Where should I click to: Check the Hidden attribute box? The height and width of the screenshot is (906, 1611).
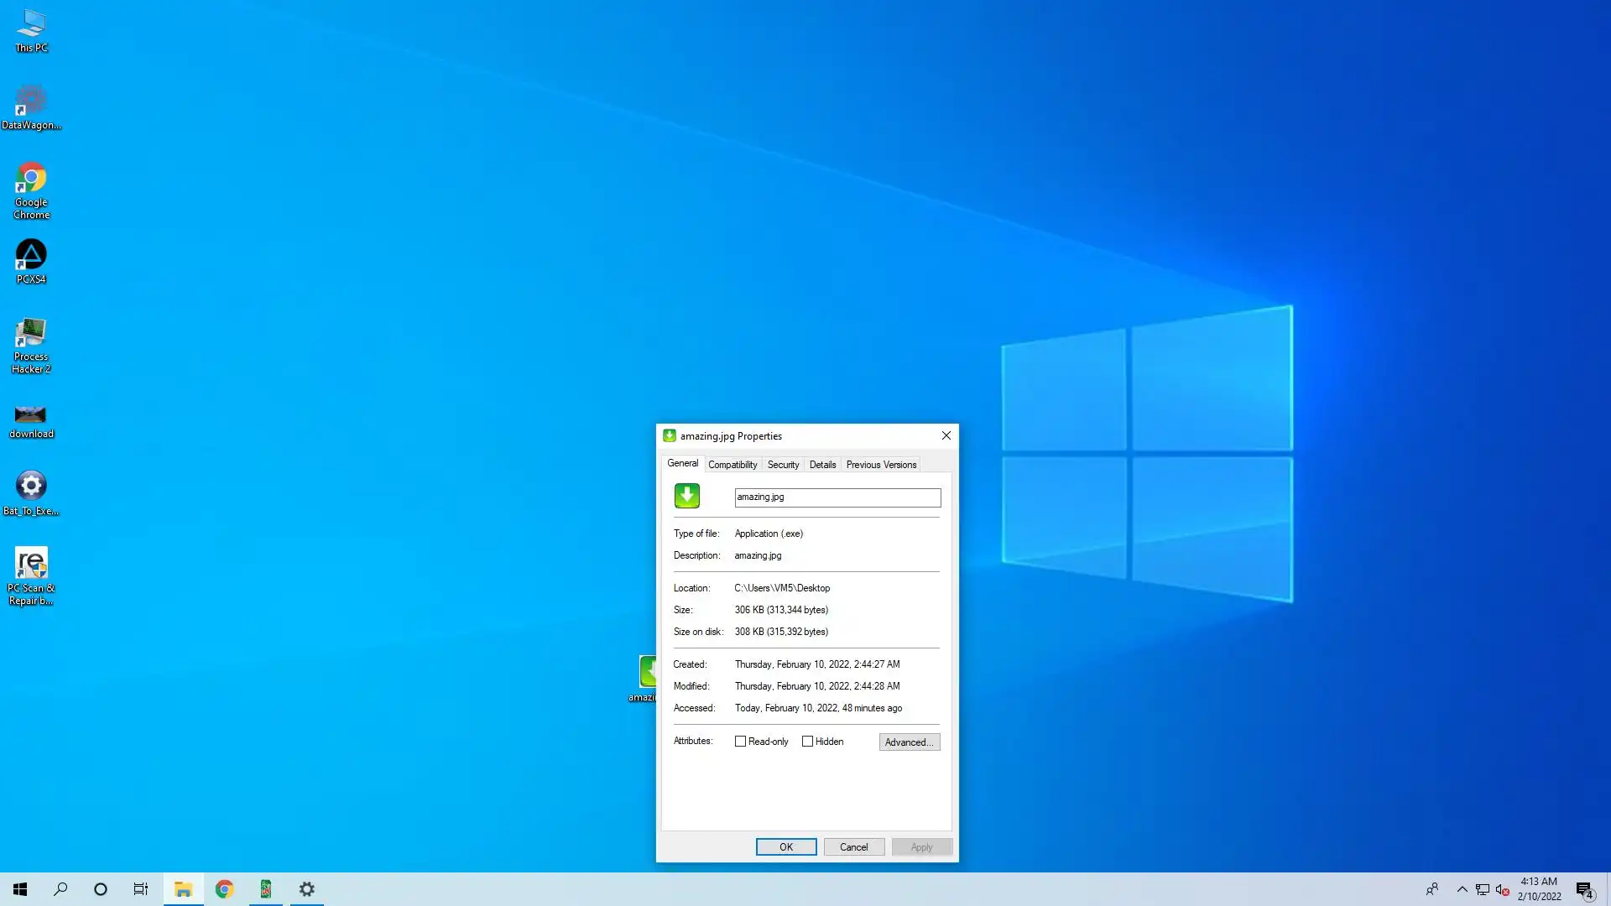click(807, 742)
